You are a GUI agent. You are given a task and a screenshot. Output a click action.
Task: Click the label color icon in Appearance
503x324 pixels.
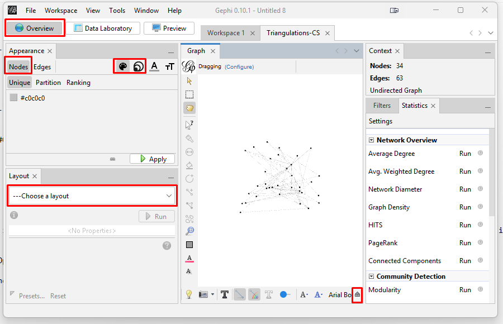pos(154,66)
